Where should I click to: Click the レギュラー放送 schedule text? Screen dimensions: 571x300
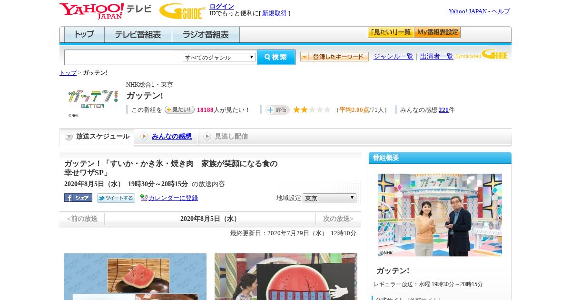pos(428,284)
